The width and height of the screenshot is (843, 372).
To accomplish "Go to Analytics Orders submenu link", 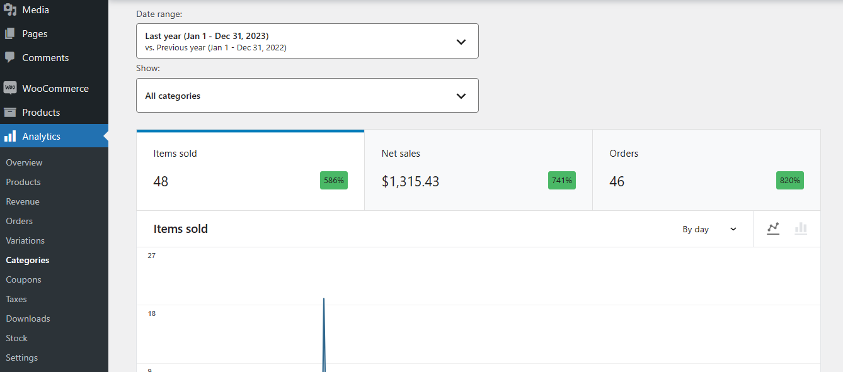I will 20,221.
